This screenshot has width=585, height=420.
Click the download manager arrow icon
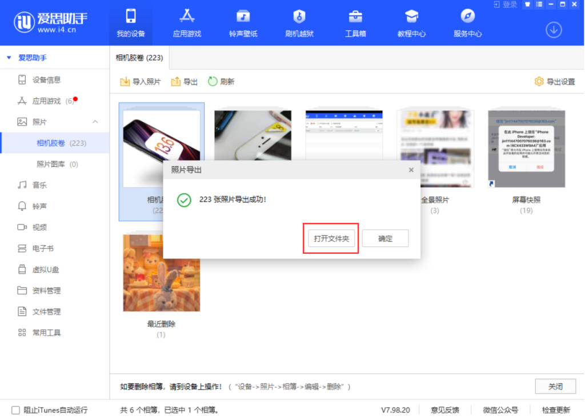pyautogui.click(x=553, y=30)
